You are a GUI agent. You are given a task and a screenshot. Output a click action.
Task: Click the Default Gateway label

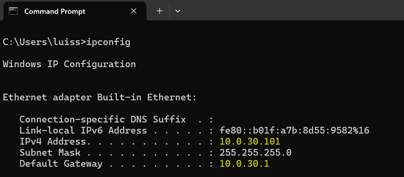[61, 164]
